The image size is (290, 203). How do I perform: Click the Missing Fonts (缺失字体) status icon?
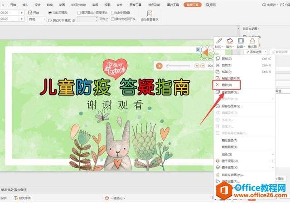pyautogui.click(x=16, y=198)
